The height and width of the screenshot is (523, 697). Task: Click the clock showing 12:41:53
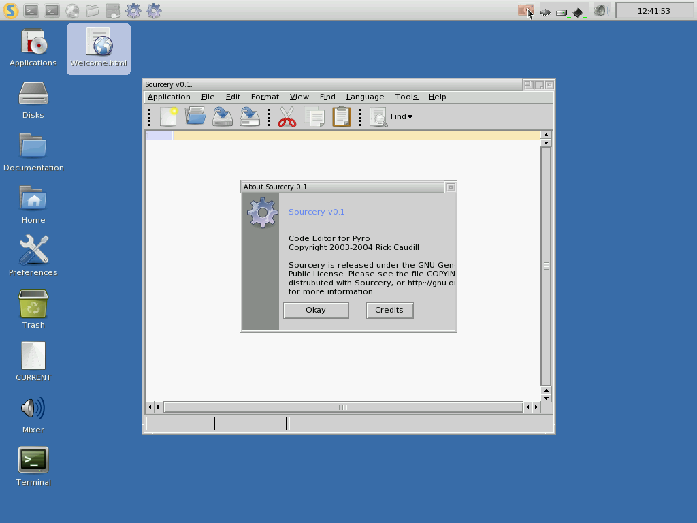coord(654,11)
